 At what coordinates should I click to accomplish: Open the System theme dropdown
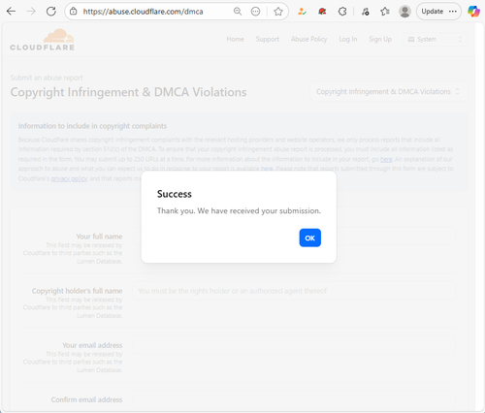[x=436, y=40]
